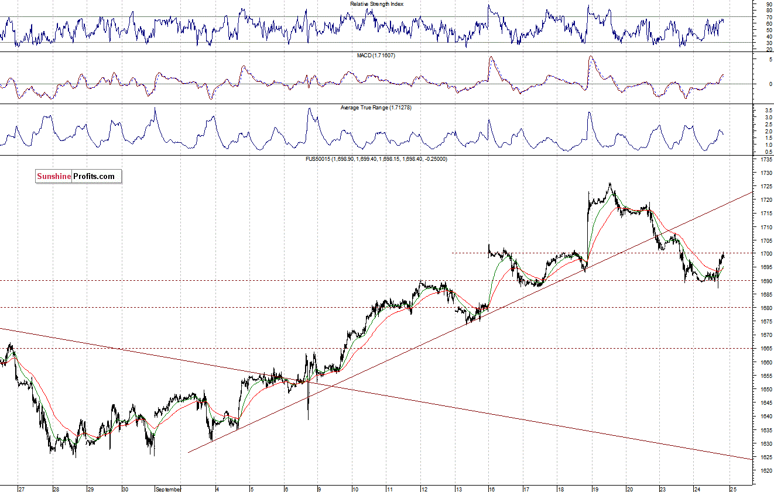This screenshot has height=492, width=774.
Task: Select the 1715 price axis label
Action: [765, 214]
